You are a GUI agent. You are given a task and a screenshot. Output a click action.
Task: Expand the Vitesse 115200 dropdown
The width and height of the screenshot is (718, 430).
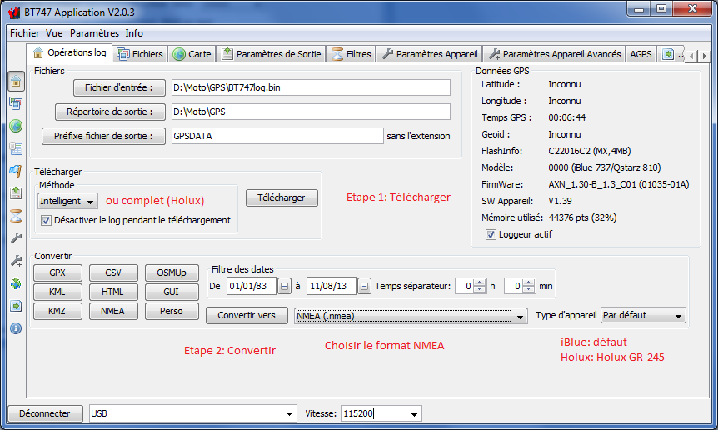414,413
